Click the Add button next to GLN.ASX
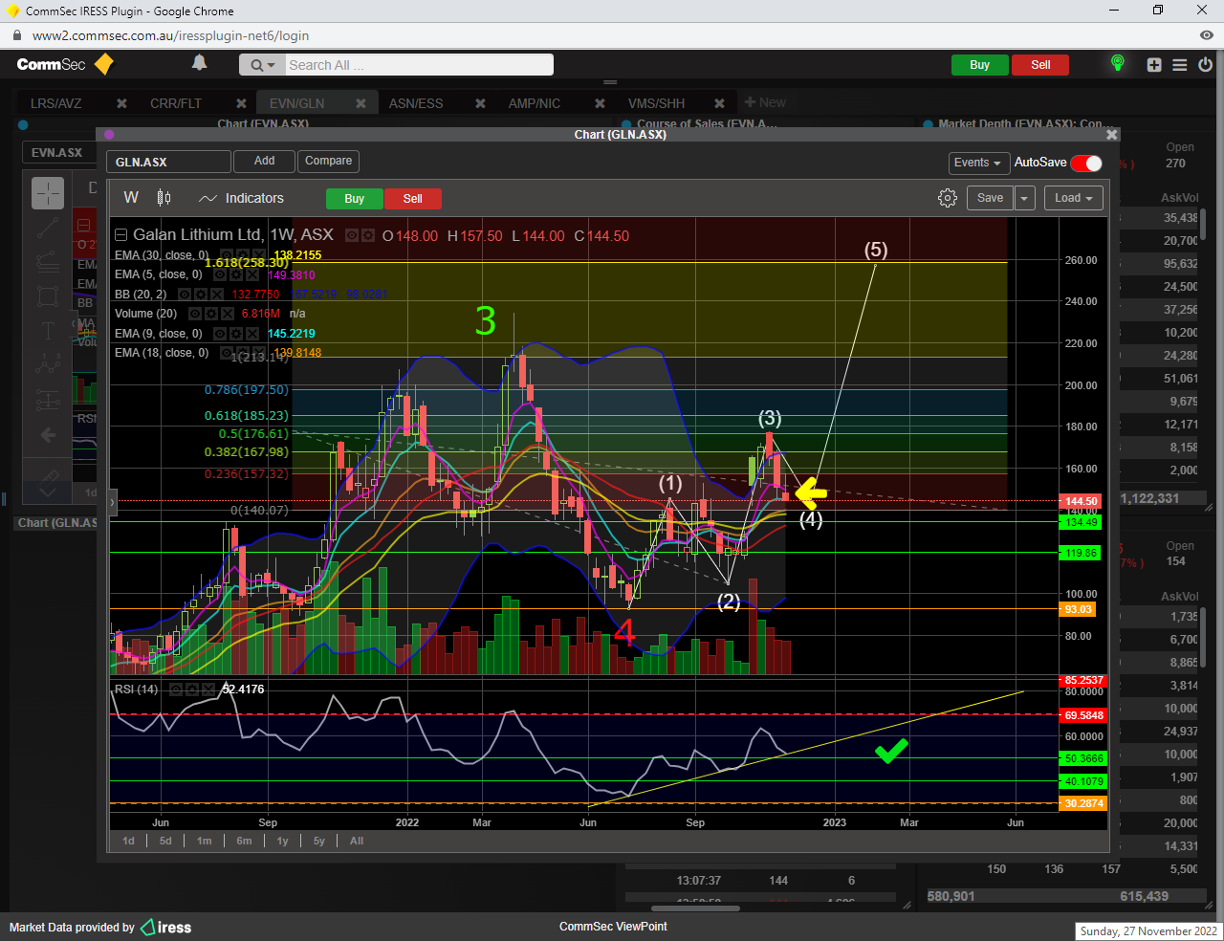Screen dimensions: 1224x941 (x=265, y=161)
